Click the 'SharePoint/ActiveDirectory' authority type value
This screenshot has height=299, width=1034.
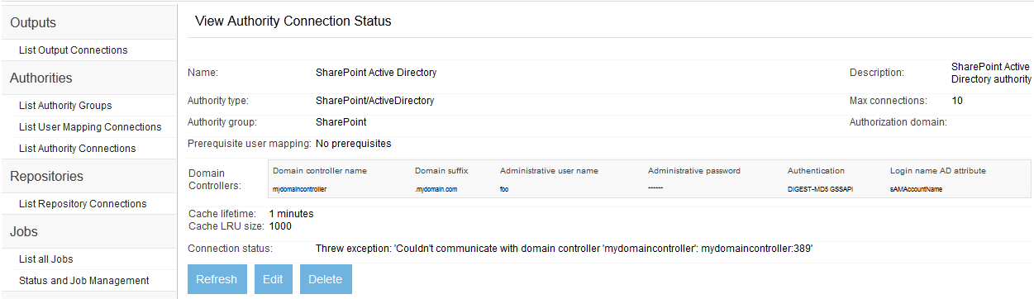pos(374,101)
